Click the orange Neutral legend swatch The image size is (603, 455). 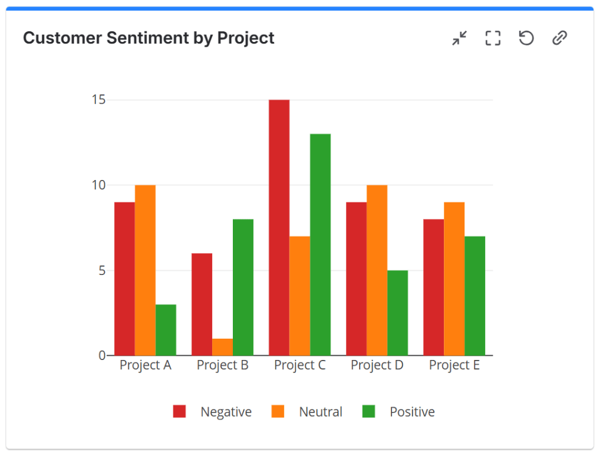coord(277,412)
